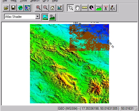
Task: Save with the floppy disk icon
Action: (x=13, y=8)
